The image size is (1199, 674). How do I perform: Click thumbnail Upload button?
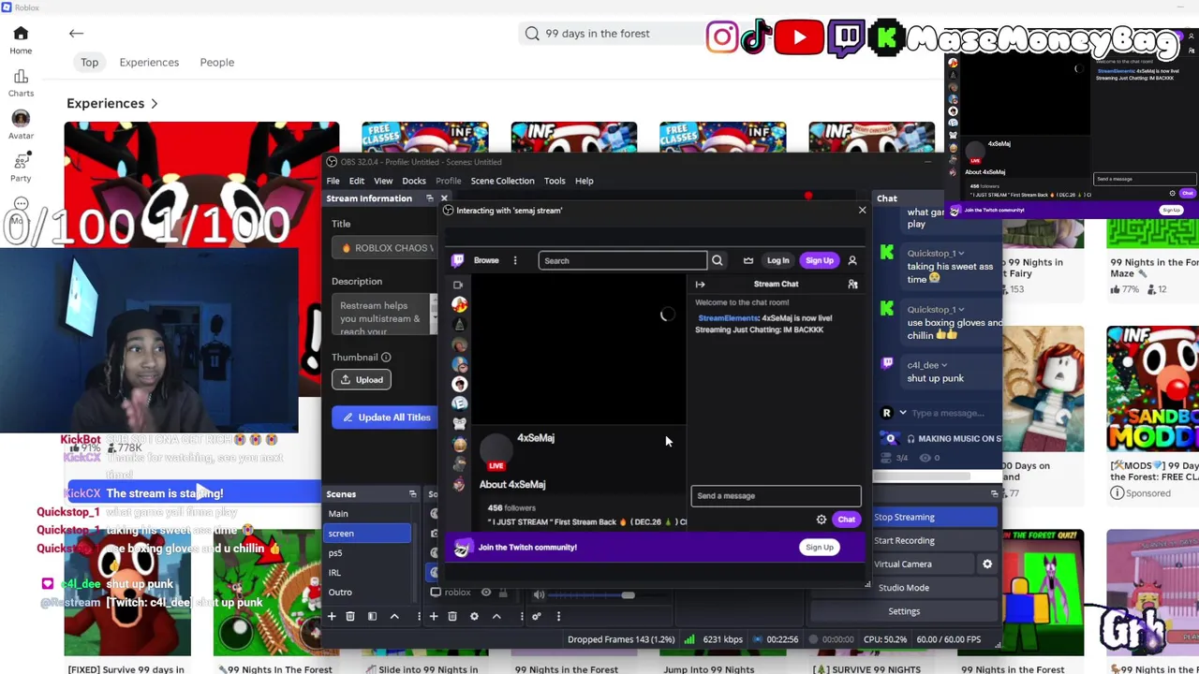pos(362,379)
